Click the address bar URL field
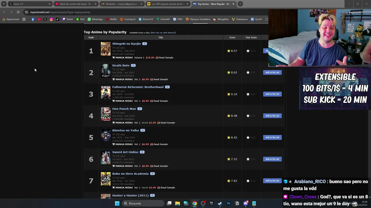 coord(145,12)
